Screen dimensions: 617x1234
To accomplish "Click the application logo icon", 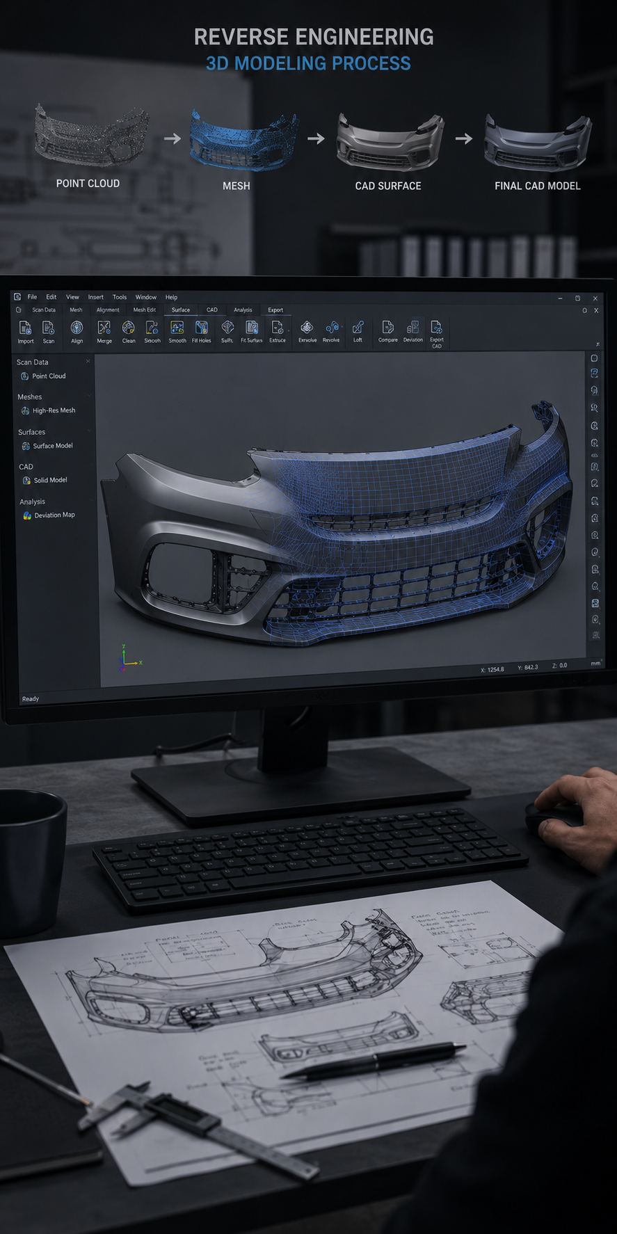I will 17,297.
